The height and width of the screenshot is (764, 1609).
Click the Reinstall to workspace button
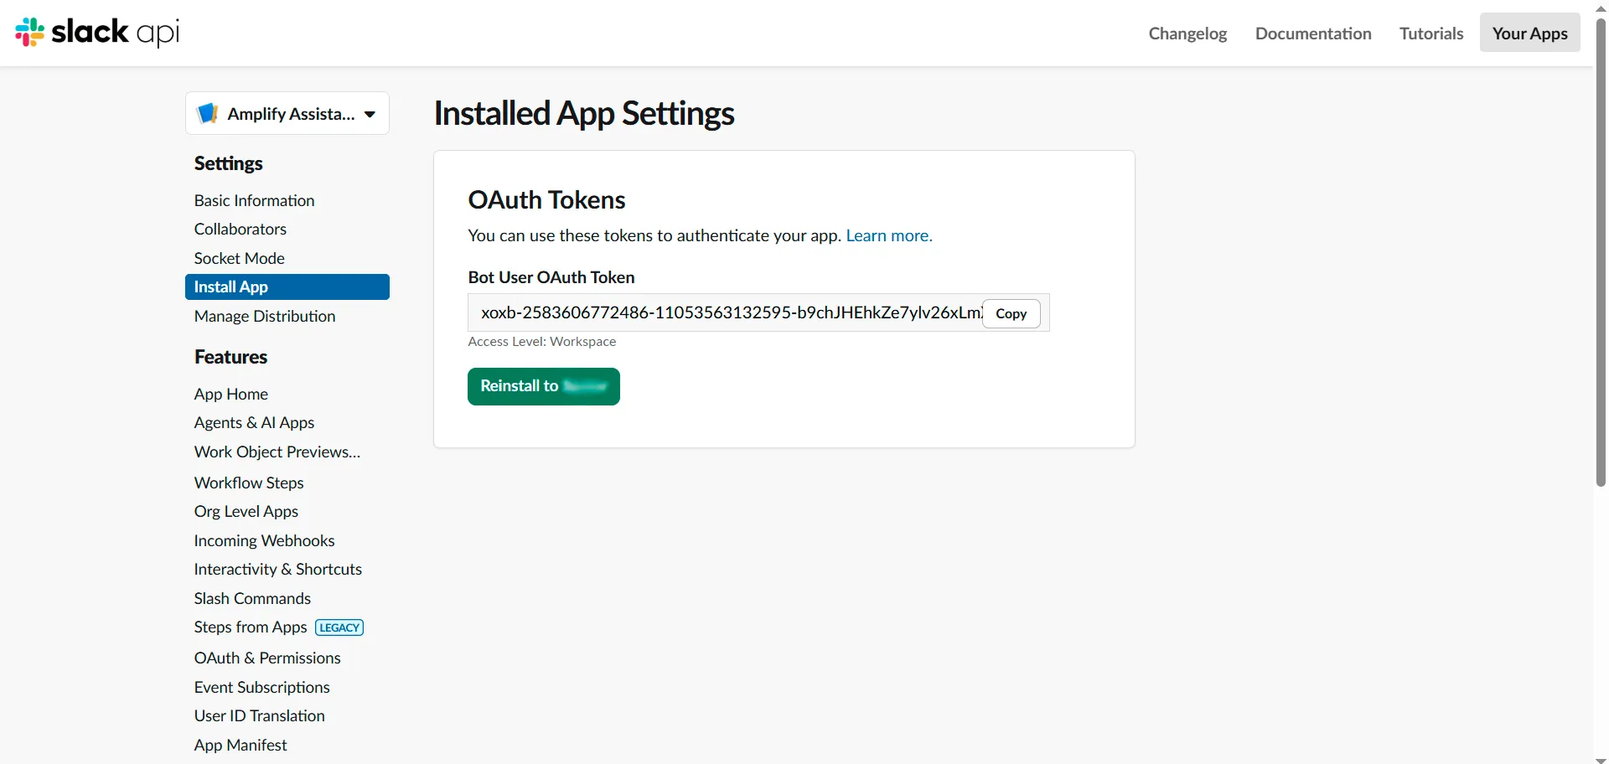point(543,386)
